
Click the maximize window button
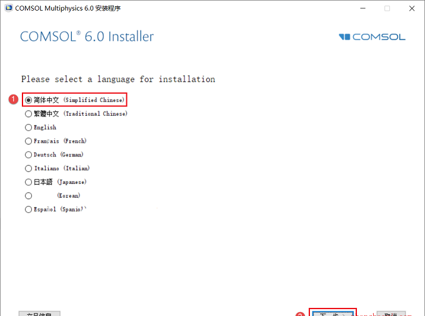pyautogui.click(x=387, y=8)
